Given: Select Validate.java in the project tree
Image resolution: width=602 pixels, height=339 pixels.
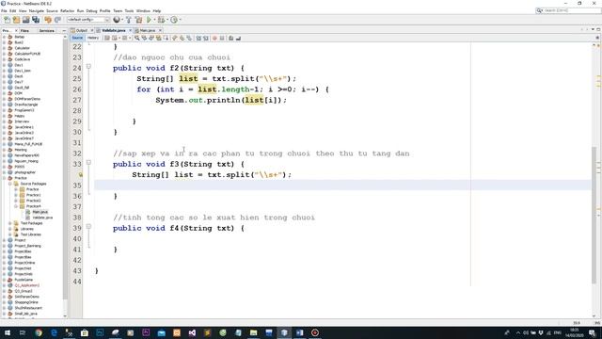Looking at the screenshot, I should (42, 218).
